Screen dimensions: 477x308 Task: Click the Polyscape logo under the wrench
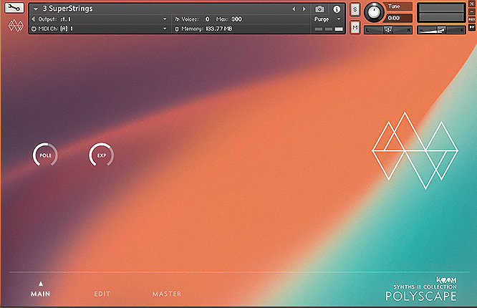[x=16, y=26]
